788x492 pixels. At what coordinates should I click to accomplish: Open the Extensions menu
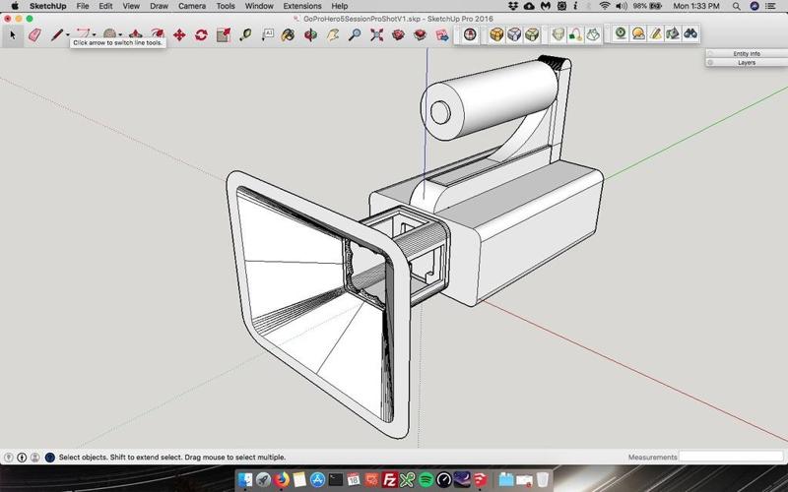(302, 6)
